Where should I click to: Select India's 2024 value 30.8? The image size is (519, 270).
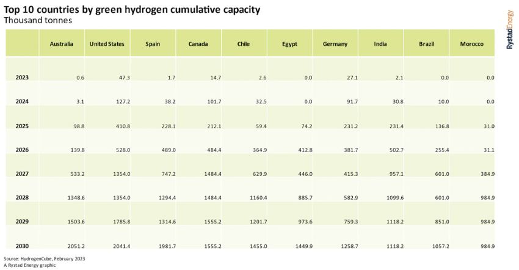397,101
